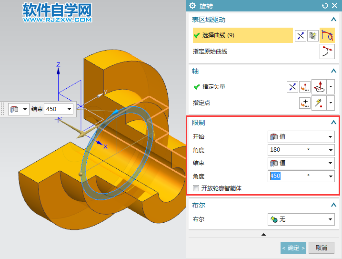Open the 结束 limit type dropdown in panel

(301, 163)
